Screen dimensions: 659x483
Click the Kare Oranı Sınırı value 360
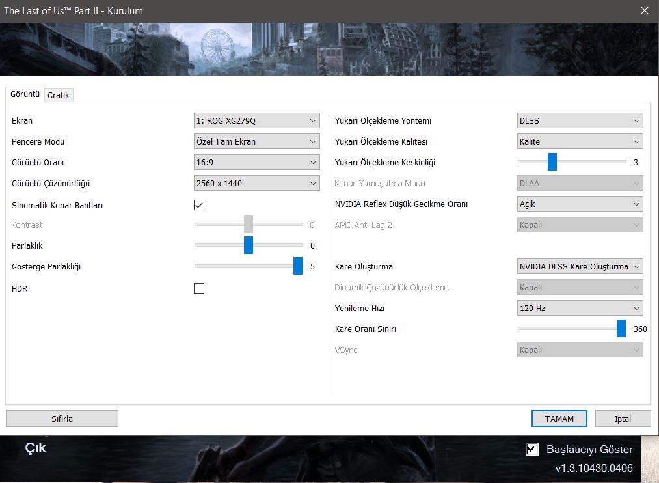(x=640, y=329)
